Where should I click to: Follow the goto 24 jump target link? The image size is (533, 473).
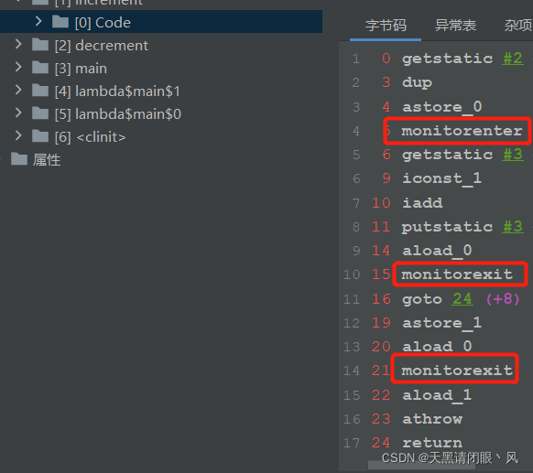[462, 299]
